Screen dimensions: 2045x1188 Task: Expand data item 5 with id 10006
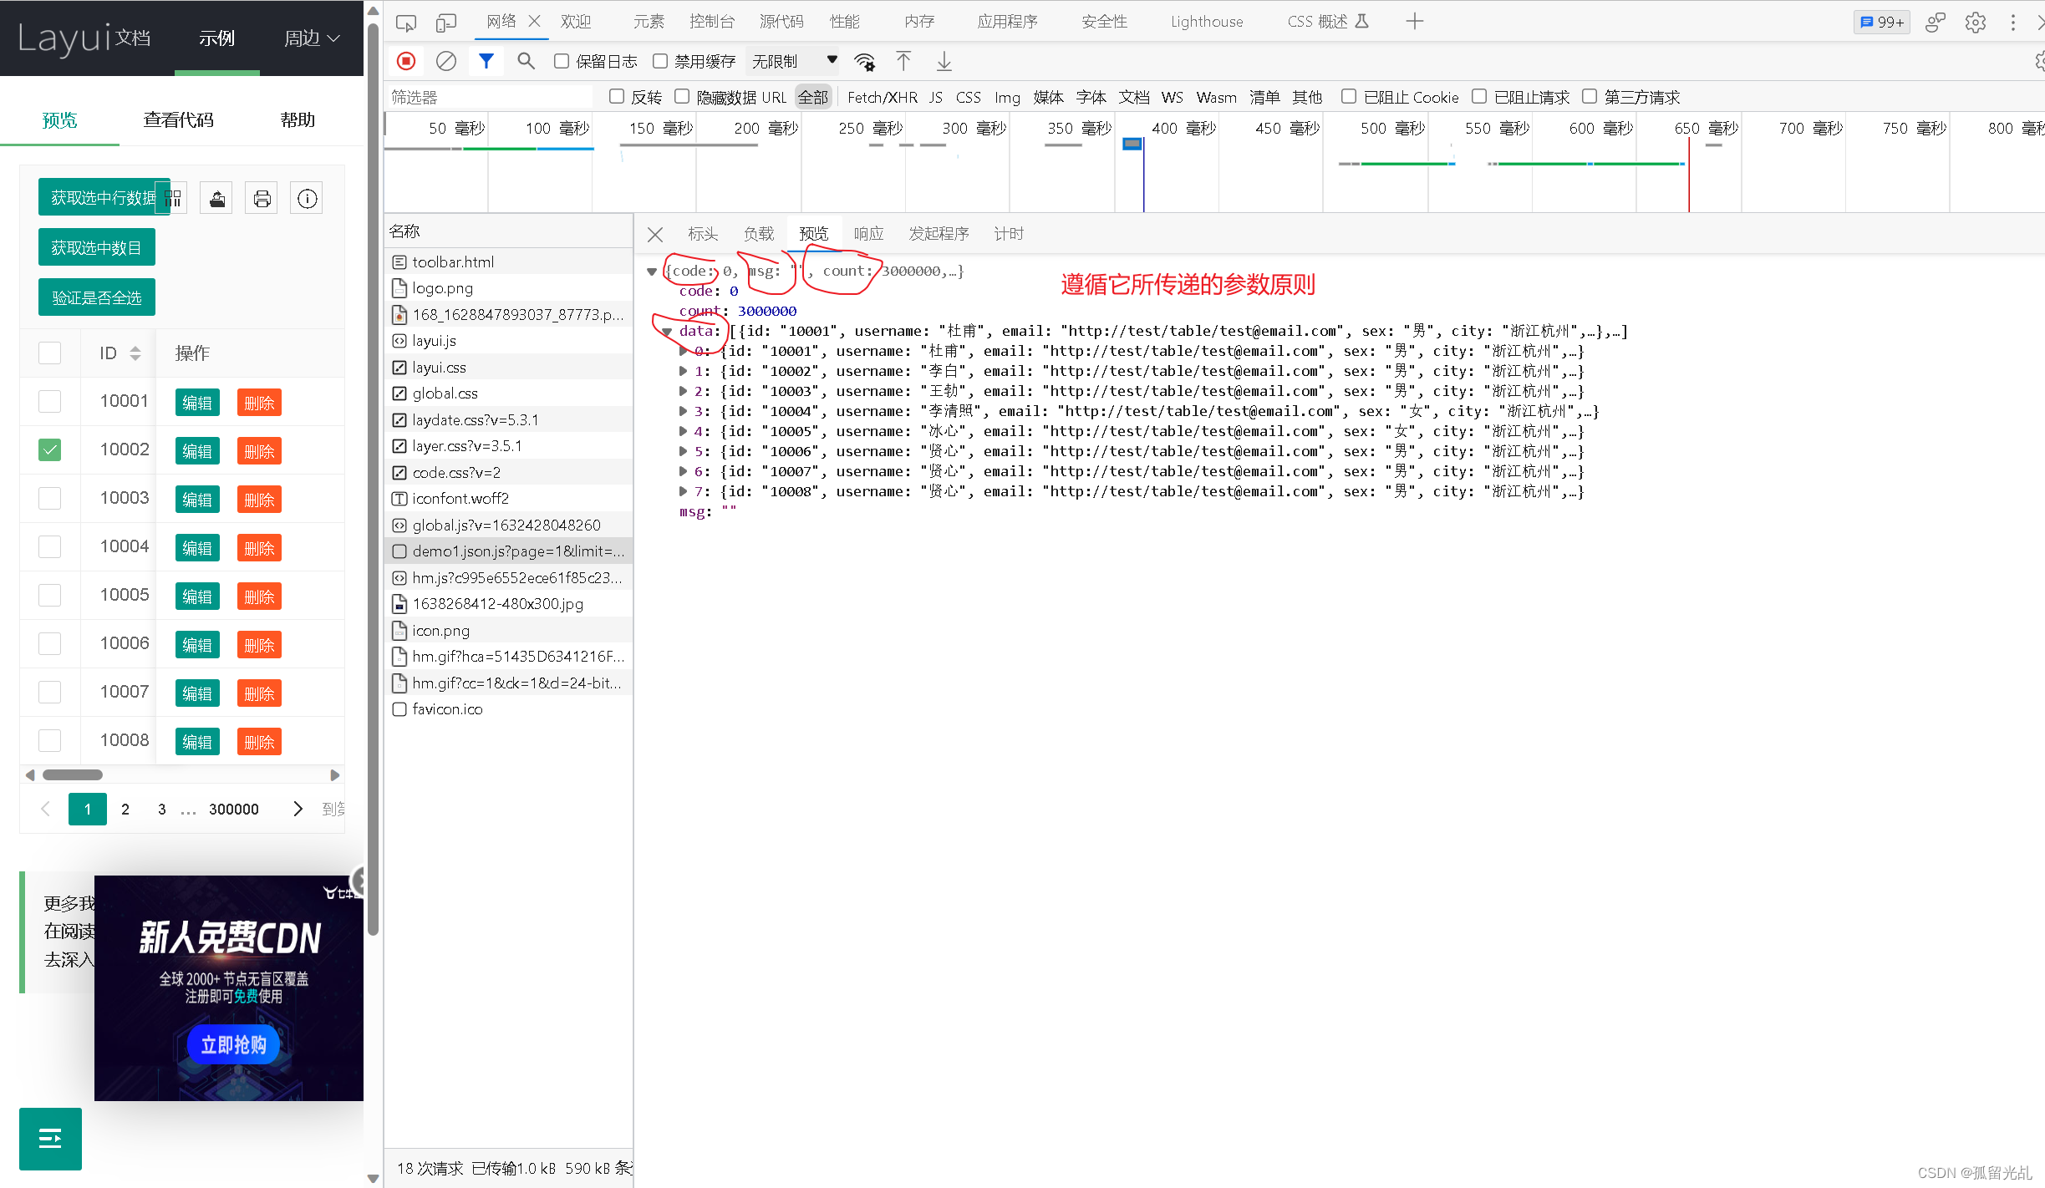pyautogui.click(x=684, y=451)
